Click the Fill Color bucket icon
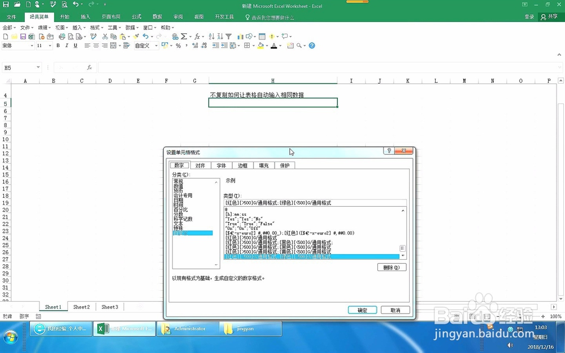This screenshot has height=353, width=565. tap(260, 46)
